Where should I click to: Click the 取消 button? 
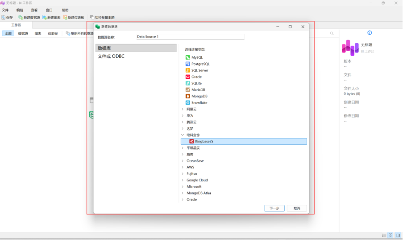click(x=297, y=208)
